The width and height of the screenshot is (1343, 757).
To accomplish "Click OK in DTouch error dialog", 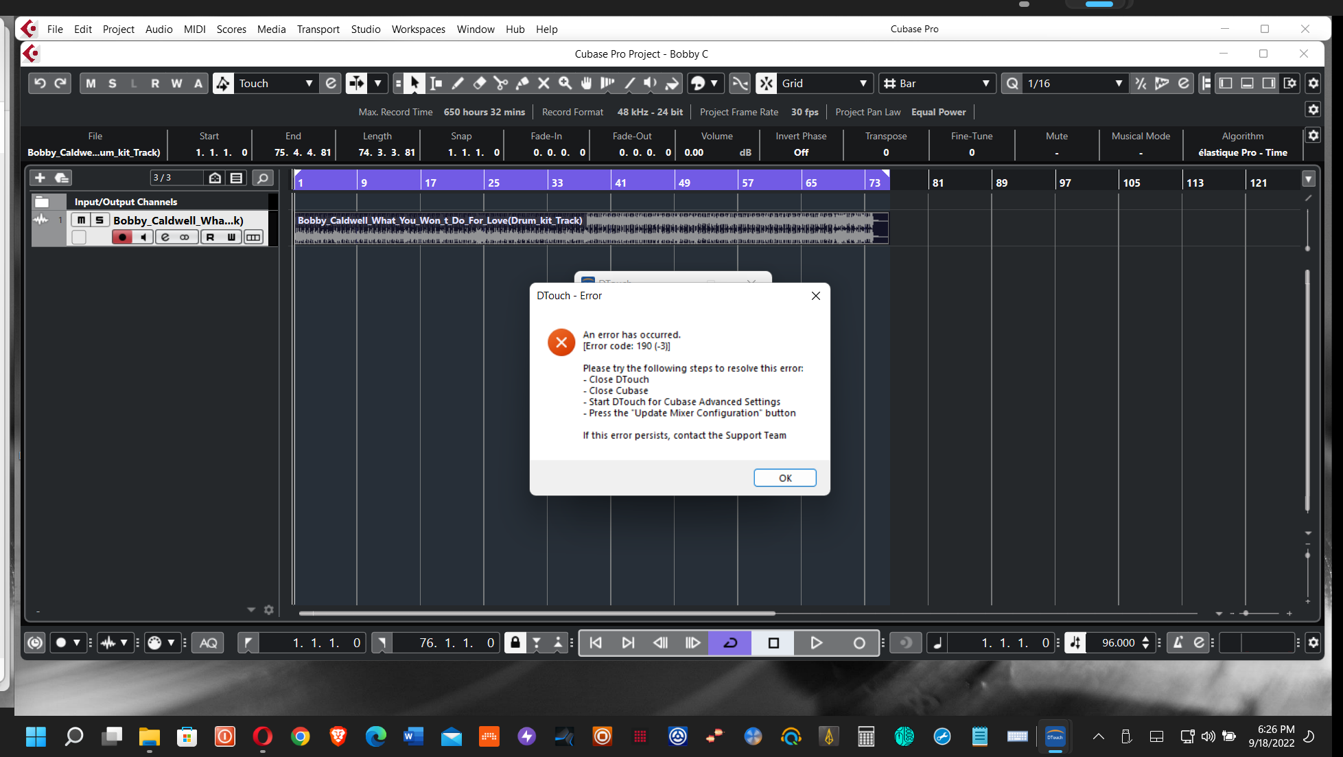I will coord(785,478).
